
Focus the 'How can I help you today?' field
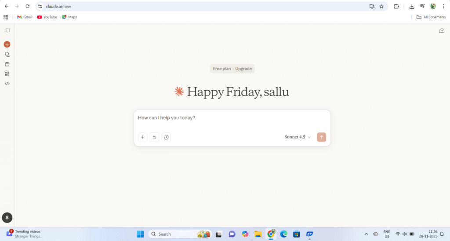pos(232,118)
